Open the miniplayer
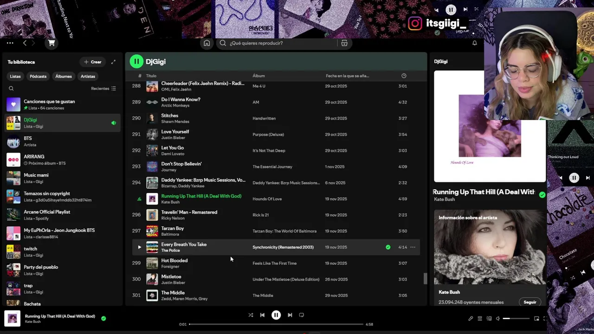The image size is (594, 334). (x=536, y=319)
